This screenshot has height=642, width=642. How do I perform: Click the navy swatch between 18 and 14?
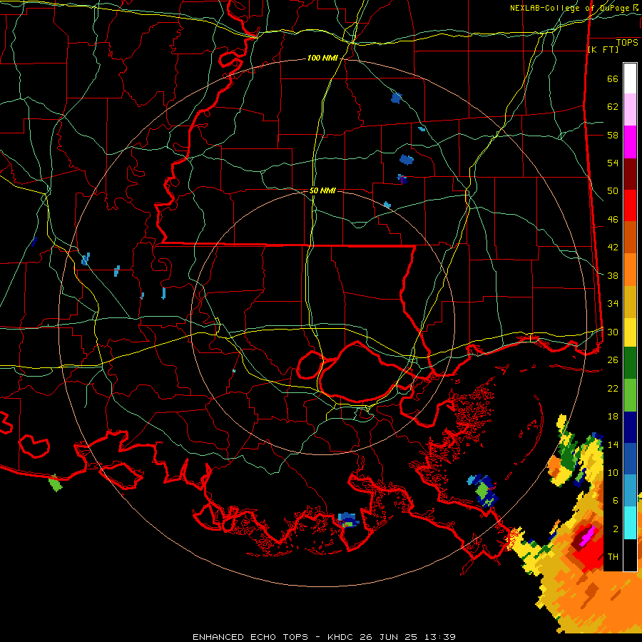[630, 427]
